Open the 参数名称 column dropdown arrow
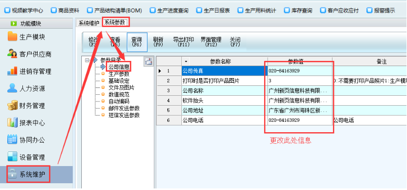 point(186,62)
